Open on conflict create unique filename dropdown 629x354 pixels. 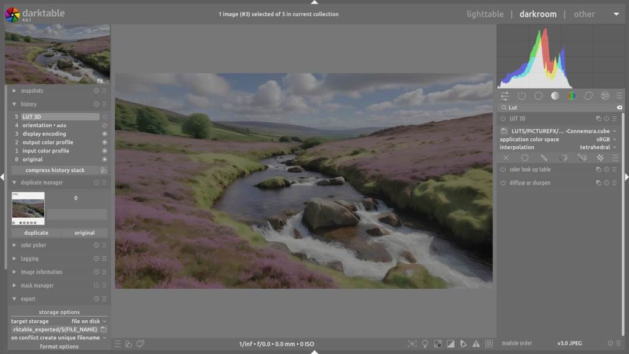pos(59,338)
